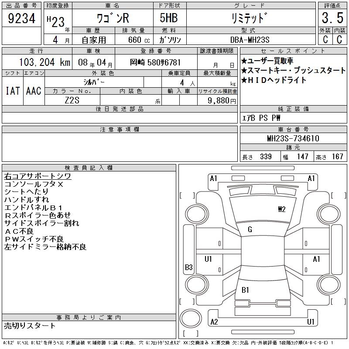Click the C grade under 外装
The image size is (349, 349).
pyautogui.click(x=325, y=40)
